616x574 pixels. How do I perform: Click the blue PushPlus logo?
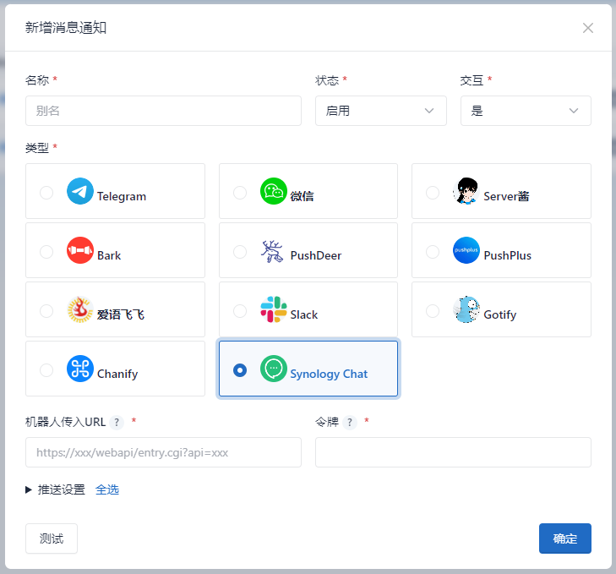point(466,250)
